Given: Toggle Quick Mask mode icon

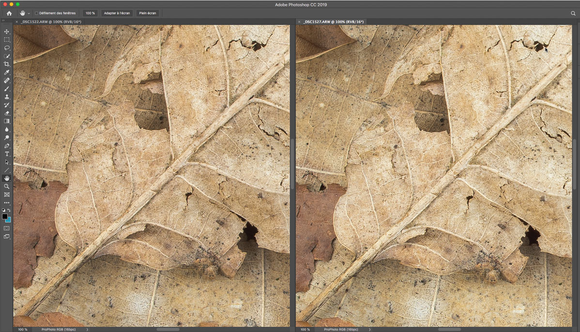Looking at the screenshot, I should 7,228.
